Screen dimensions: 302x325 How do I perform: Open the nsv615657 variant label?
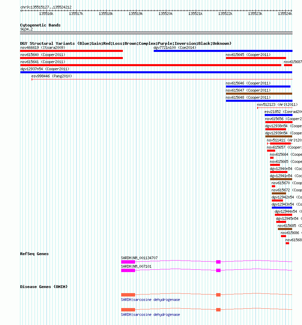[284, 147]
